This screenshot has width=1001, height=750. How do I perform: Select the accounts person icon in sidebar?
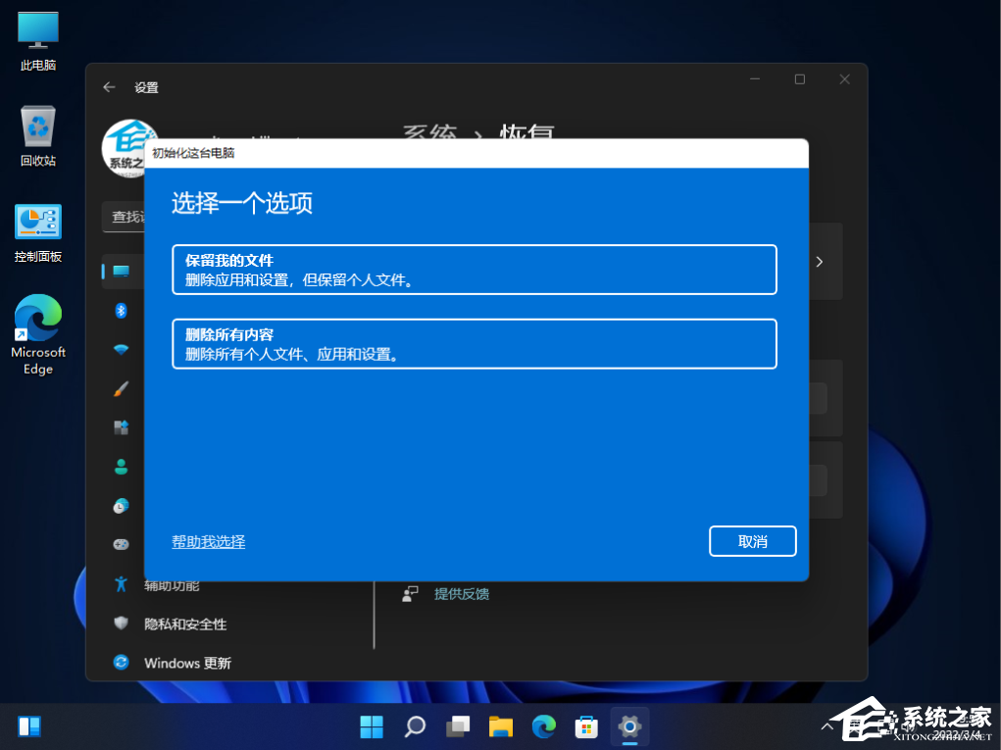(121, 467)
